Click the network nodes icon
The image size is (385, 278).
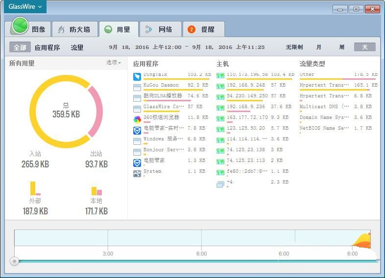click(x=148, y=29)
